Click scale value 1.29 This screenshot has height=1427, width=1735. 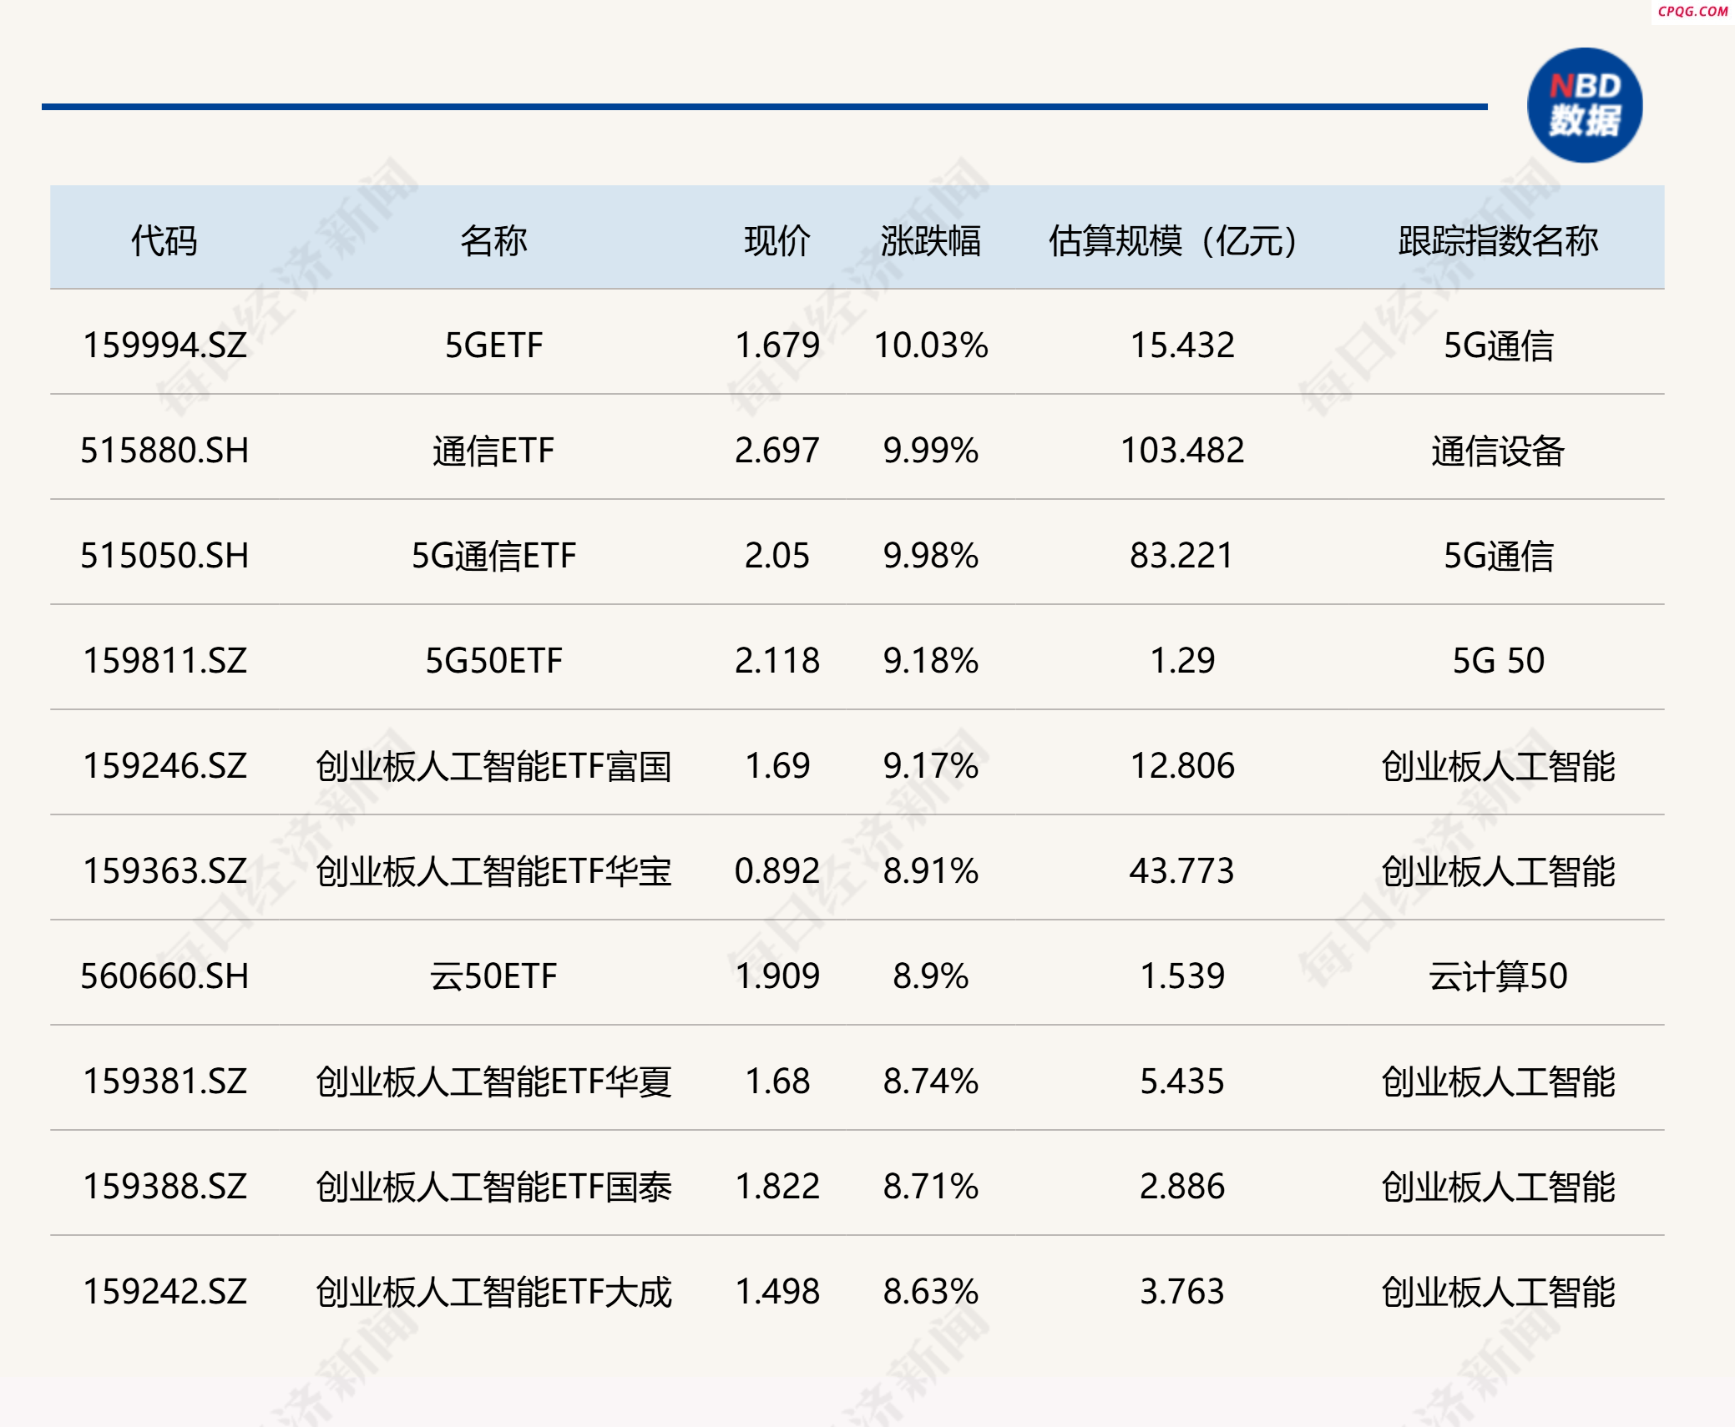tap(1182, 661)
